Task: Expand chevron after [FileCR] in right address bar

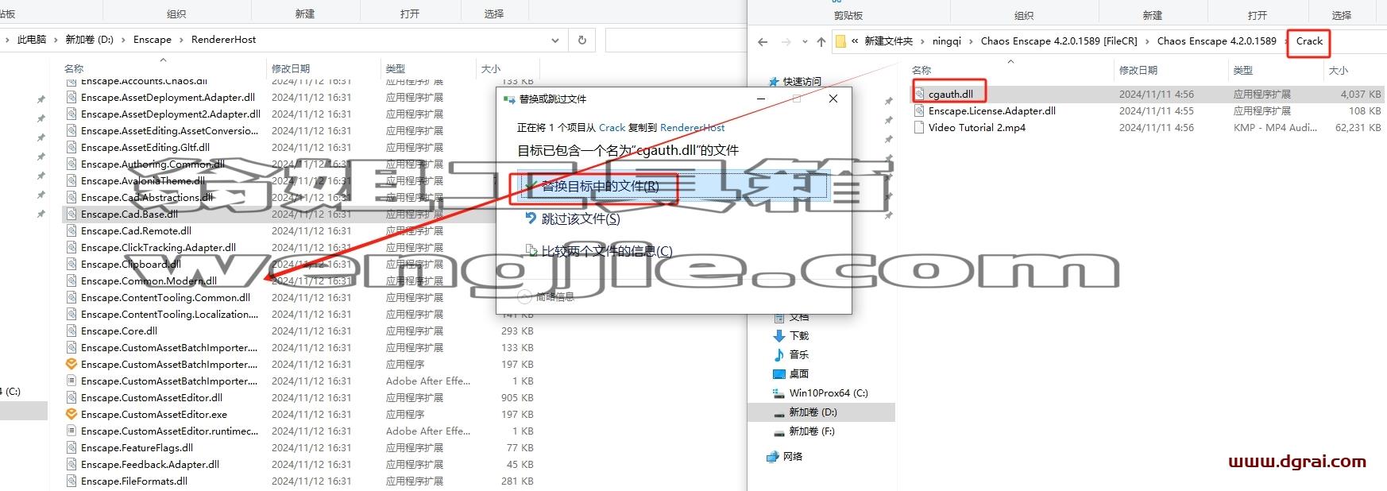Action: 1147,41
